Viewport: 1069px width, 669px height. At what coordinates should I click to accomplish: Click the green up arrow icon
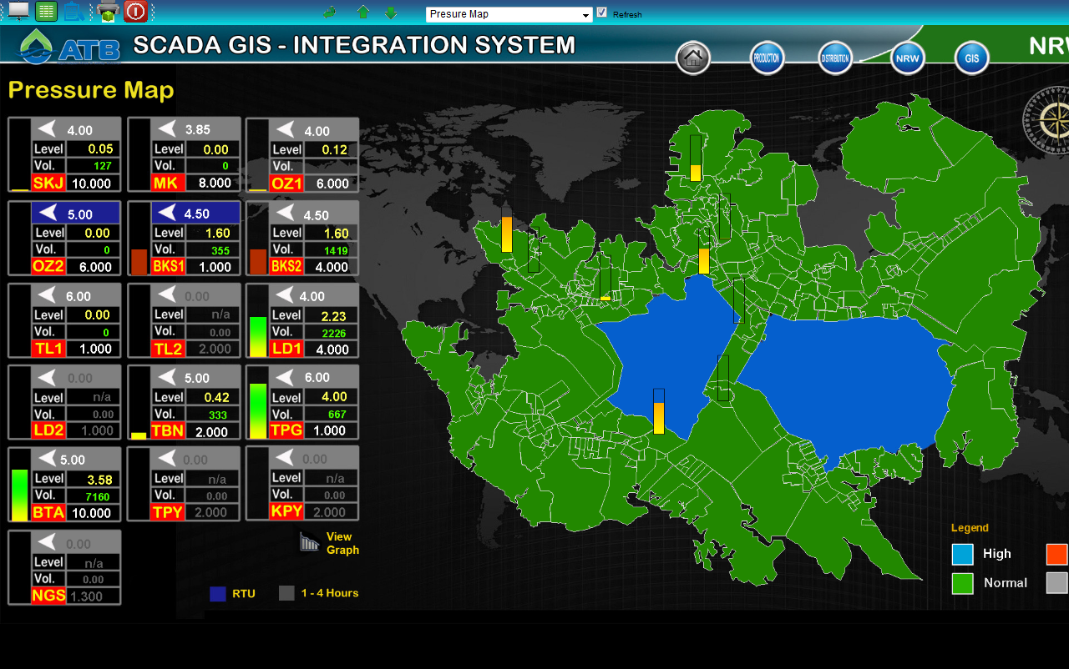tap(363, 13)
